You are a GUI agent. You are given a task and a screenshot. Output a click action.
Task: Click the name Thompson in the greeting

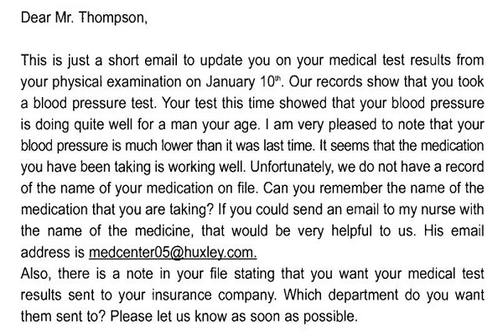click(x=113, y=18)
